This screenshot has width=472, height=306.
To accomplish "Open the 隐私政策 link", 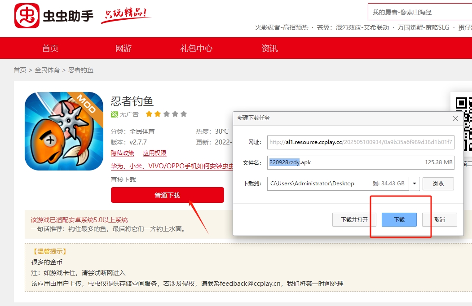I will tap(122, 153).
